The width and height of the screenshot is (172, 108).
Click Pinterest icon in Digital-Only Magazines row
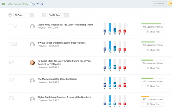point(120,31)
